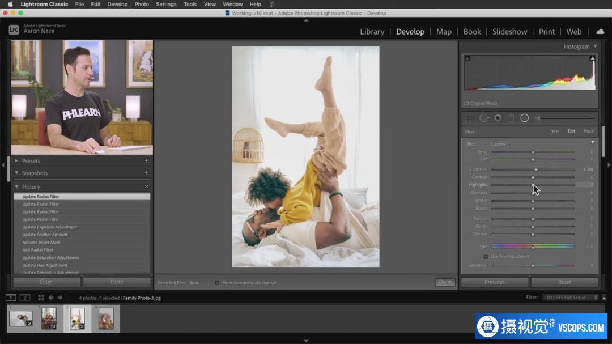Open Show Edit Pins Auto dropdown
Viewport: 612px width, 344px height.
(196, 283)
